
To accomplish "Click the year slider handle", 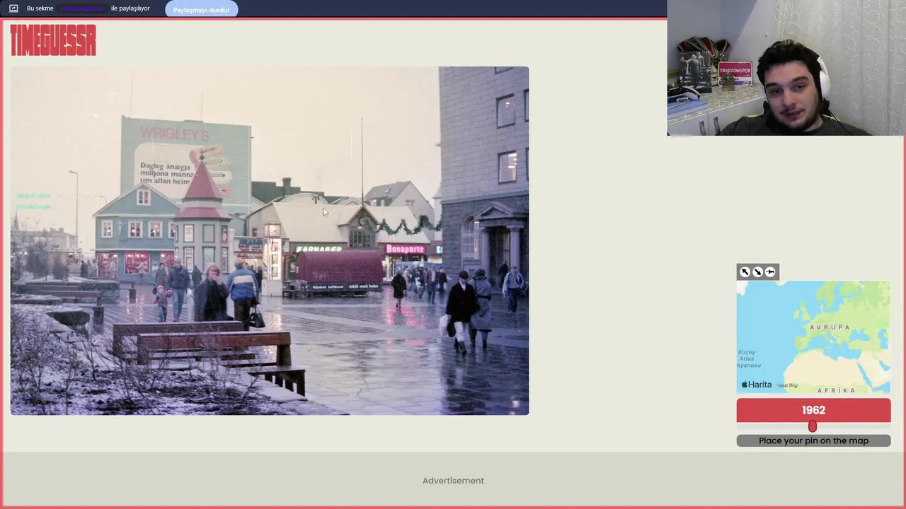I will point(813,426).
